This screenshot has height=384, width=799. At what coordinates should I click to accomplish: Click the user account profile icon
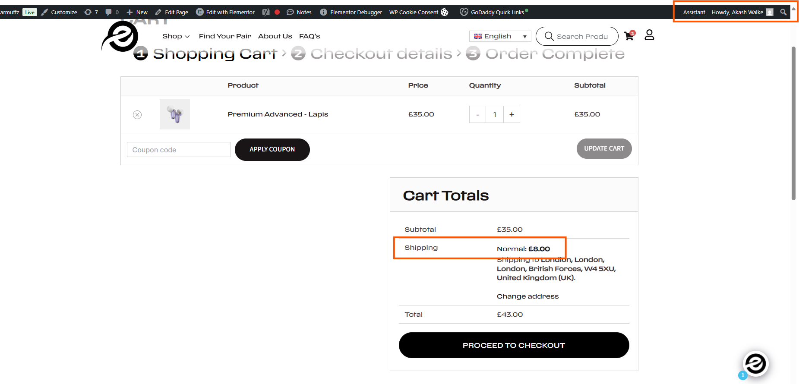[x=649, y=35]
